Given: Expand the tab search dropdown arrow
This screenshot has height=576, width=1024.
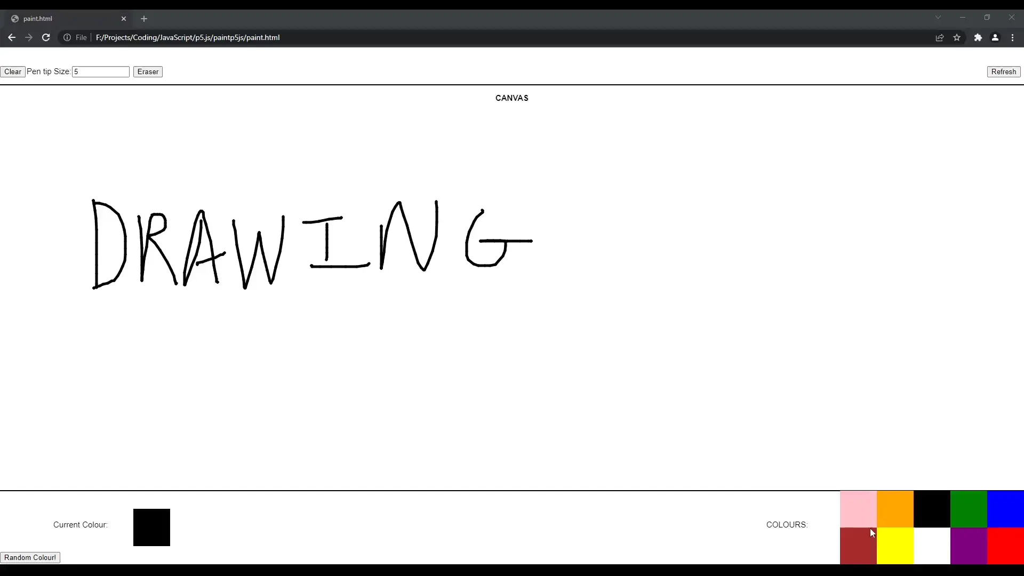Looking at the screenshot, I should point(938,18).
